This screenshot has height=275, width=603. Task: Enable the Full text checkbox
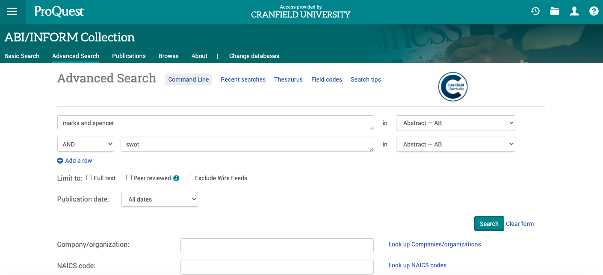tap(89, 178)
